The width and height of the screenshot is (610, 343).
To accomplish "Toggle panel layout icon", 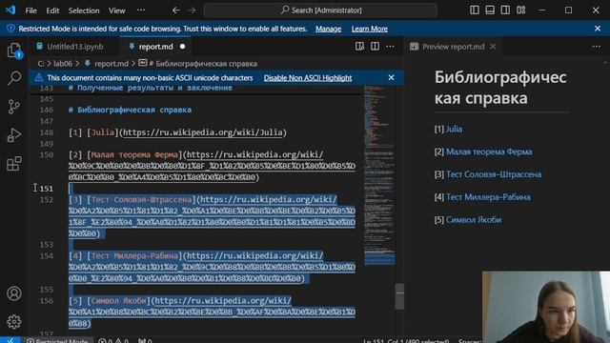I will point(490,10).
